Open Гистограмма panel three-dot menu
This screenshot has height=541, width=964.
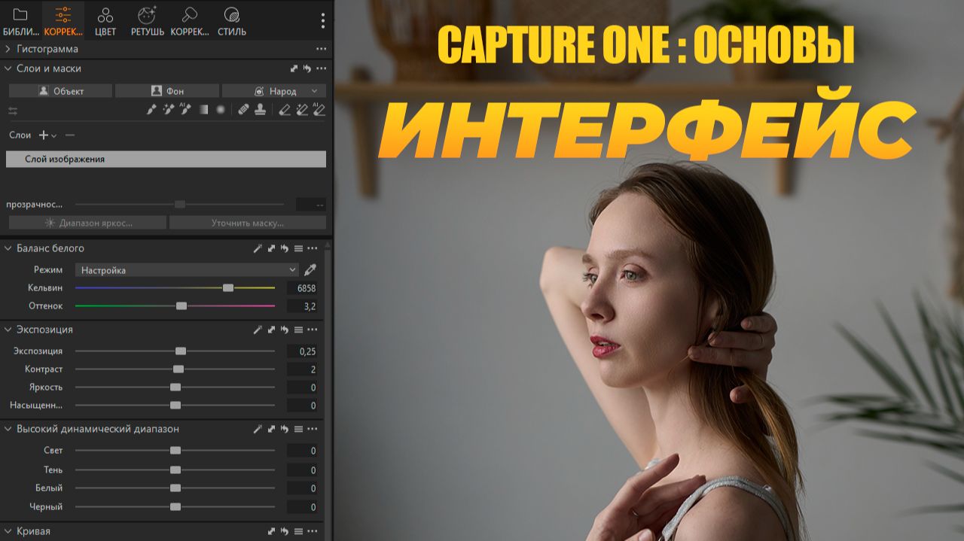pyautogui.click(x=322, y=49)
